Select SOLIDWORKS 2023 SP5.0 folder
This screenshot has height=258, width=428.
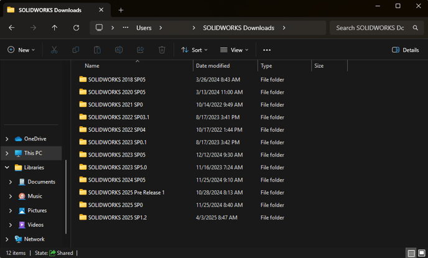(118, 167)
